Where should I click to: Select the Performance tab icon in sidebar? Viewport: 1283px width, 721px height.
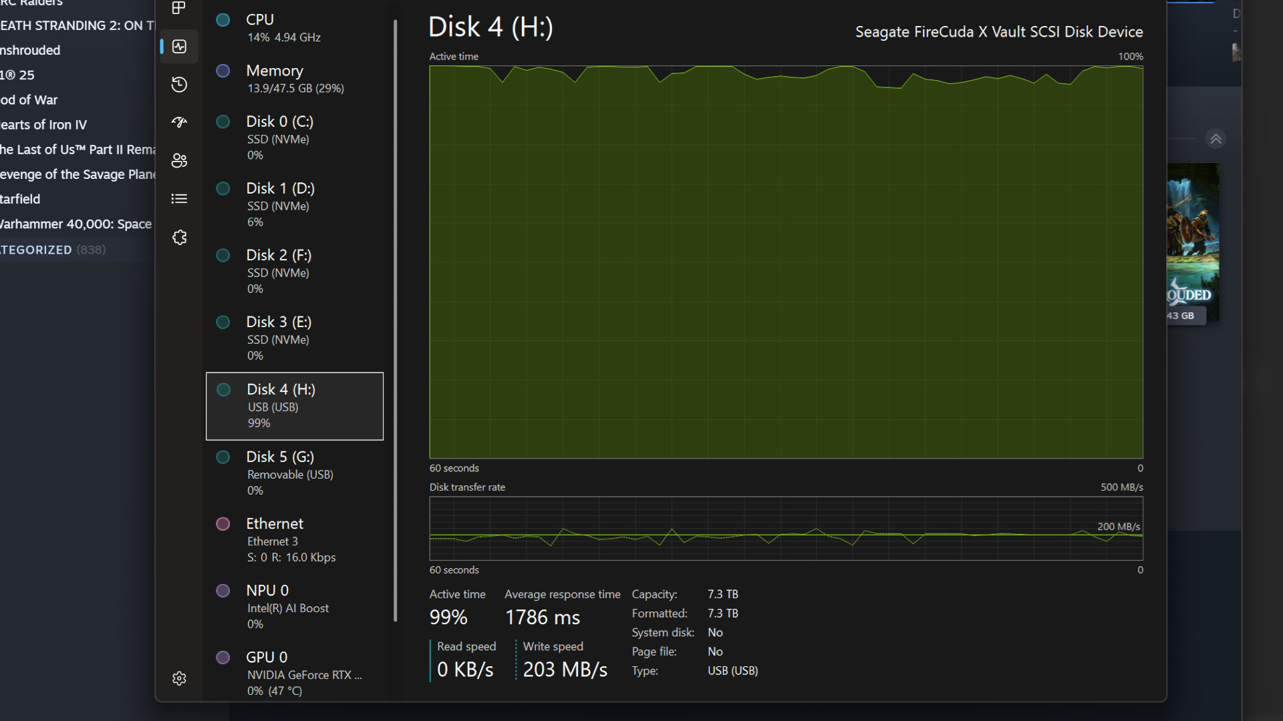[178, 46]
